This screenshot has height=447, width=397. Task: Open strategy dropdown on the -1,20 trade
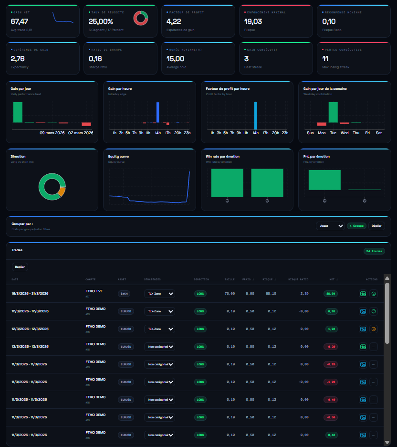point(159,382)
